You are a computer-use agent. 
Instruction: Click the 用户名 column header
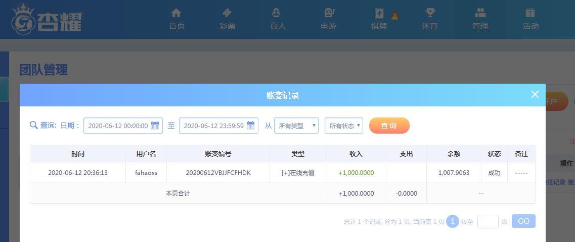click(146, 154)
